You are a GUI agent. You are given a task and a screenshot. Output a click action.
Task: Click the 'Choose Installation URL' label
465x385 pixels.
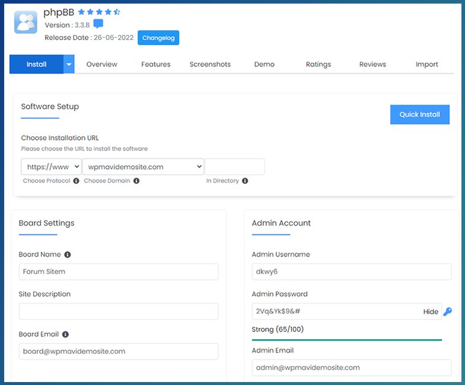(x=60, y=137)
